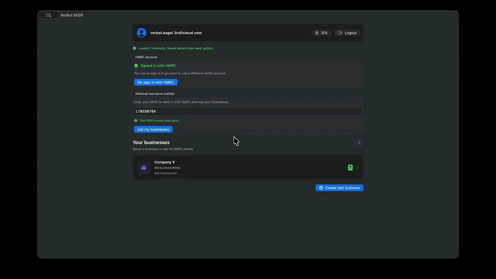Click the green document badge on Company X
The height and width of the screenshot is (279, 496).
(350, 167)
